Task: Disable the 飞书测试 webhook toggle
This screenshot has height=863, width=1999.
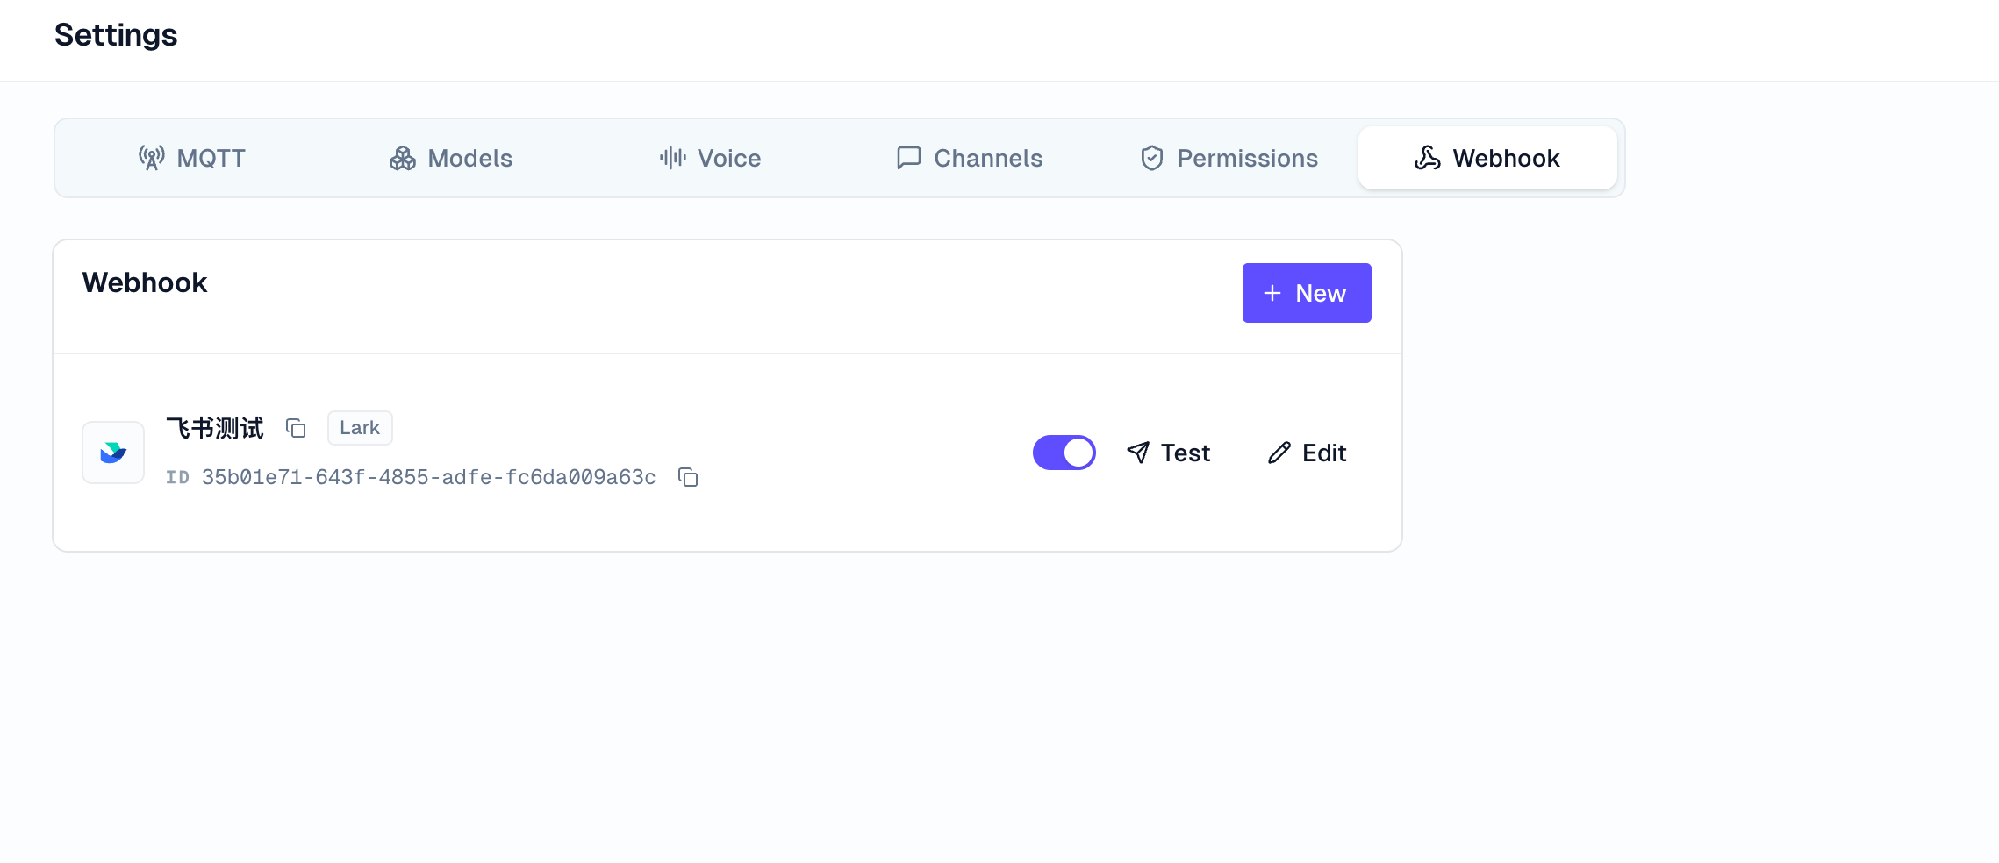Action: (1064, 453)
